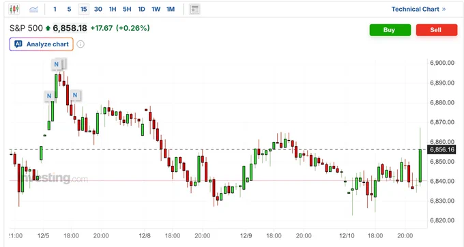Switch to the 5H interval
The width and height of the screenshot is (464, 247).
(127, 9)
